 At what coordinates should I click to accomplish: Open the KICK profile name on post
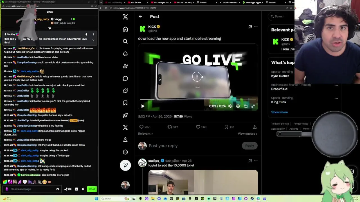(152, 27)
